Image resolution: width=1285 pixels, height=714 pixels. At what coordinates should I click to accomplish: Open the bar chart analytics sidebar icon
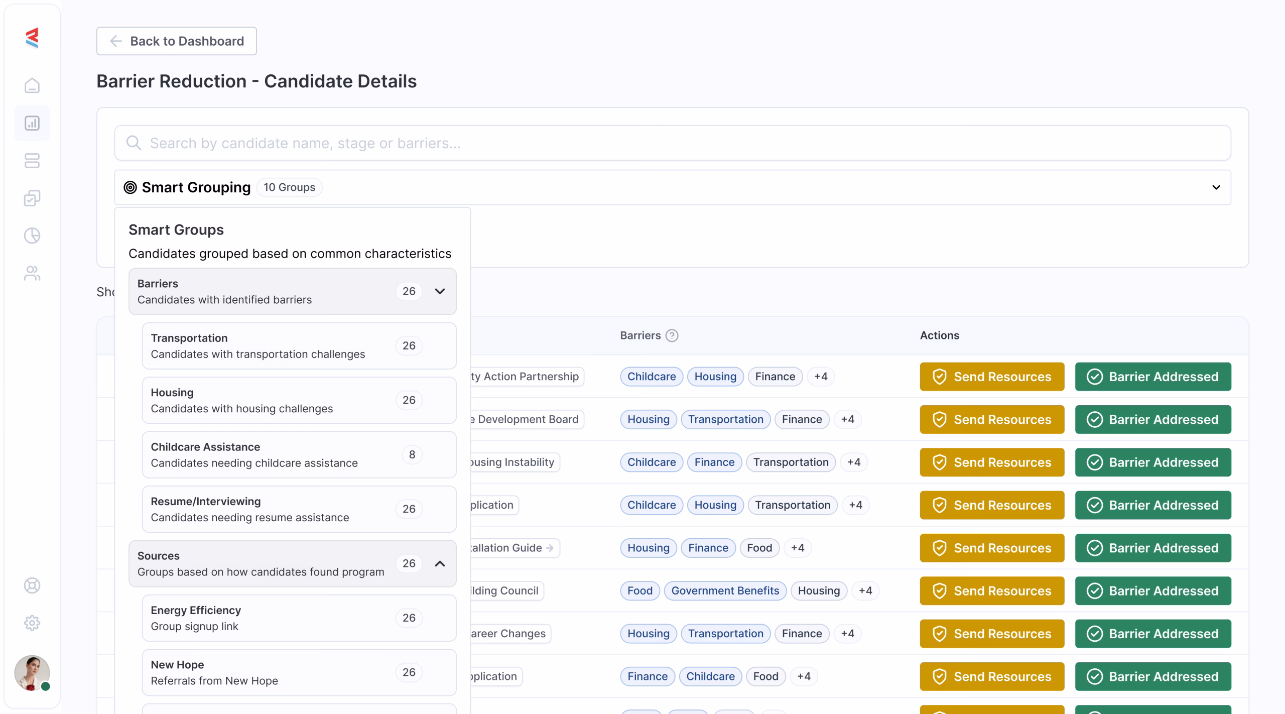pyautogui.click(x=32, y=123)
